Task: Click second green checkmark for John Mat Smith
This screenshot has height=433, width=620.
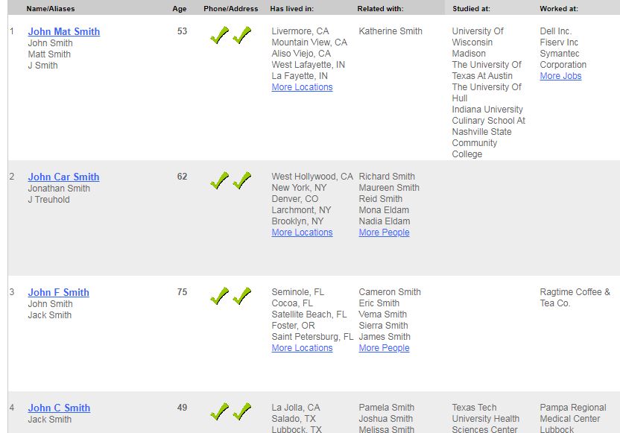Action: [241, 35]
